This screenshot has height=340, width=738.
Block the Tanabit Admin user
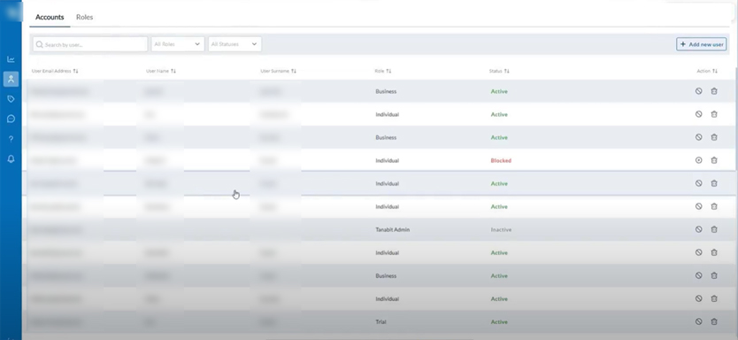coord(698,229)
